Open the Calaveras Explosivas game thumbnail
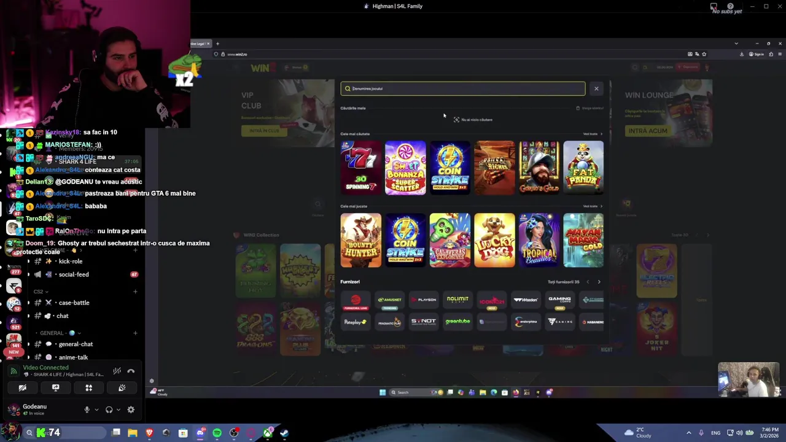 (450, 240)
